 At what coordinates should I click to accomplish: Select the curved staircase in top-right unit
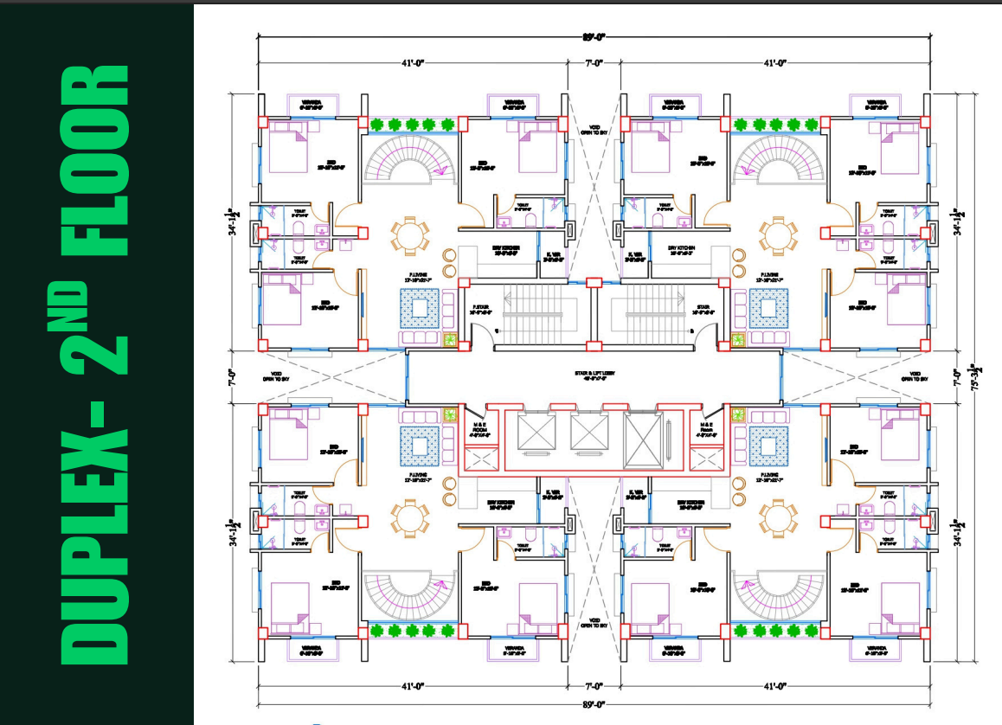coord(778,162)
